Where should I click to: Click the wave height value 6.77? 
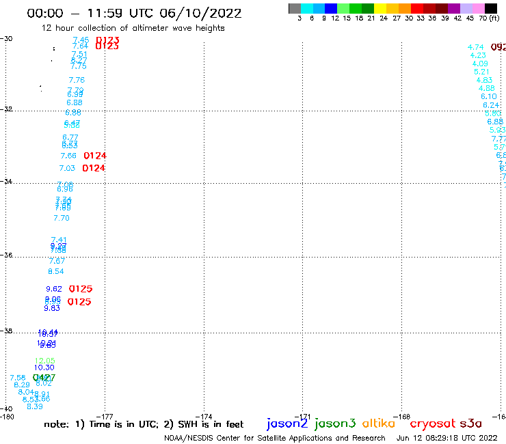pos(70,137)
